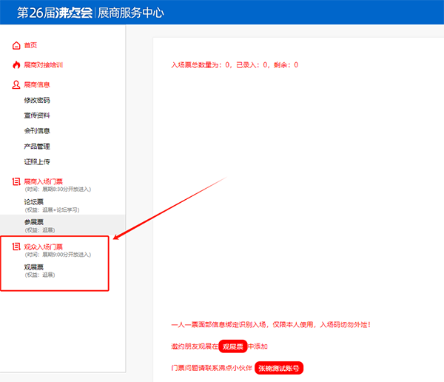Click the person icon for 展商信息
This screenshot has width=444, height=382.
pos(16,84)
